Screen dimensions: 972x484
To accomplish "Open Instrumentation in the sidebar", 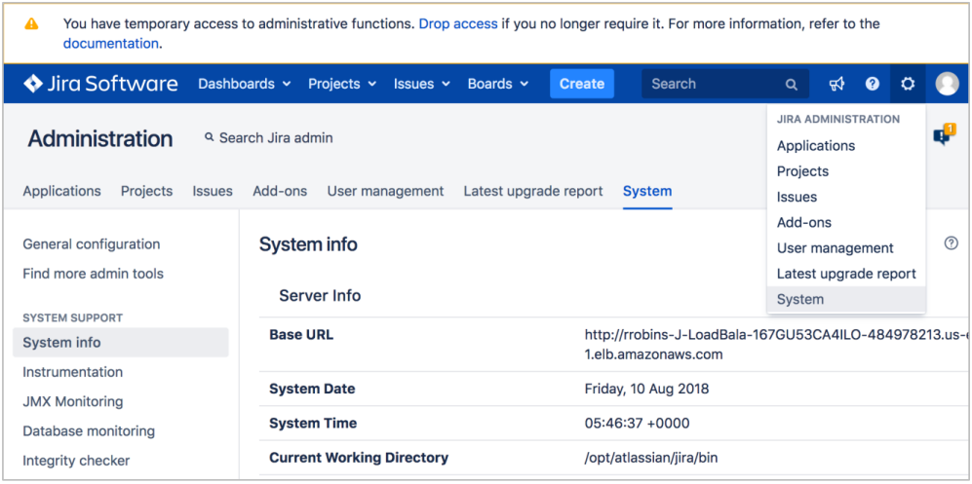I will (x=73, y=372).
